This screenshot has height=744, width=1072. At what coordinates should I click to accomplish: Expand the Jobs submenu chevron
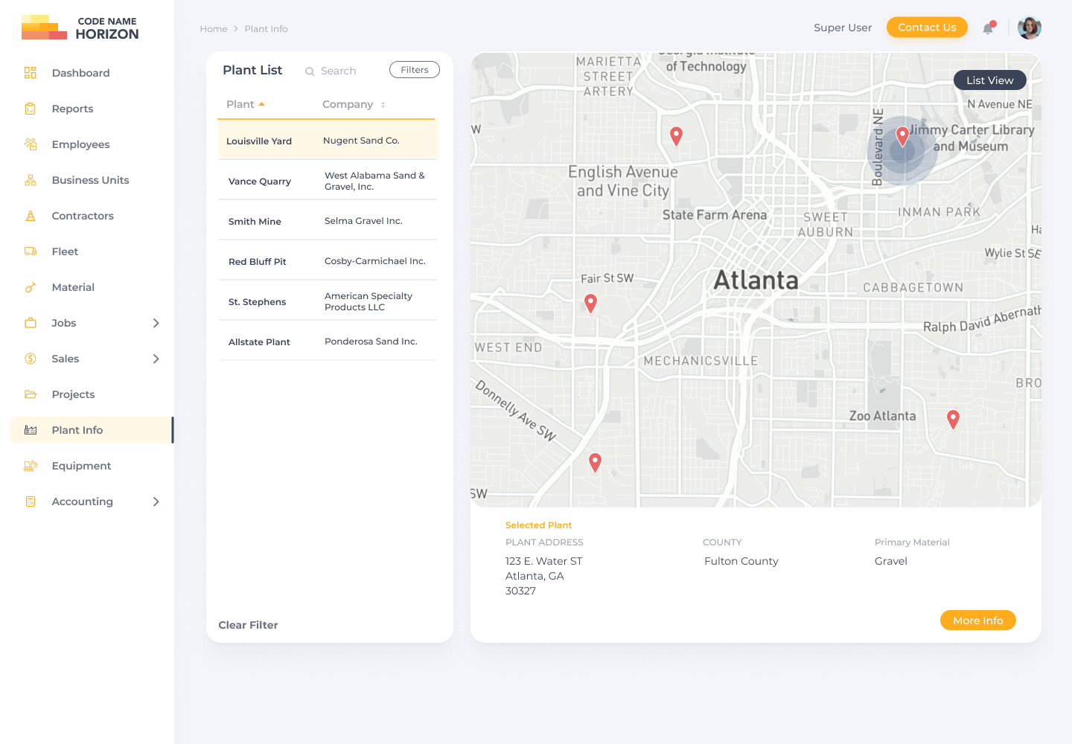[156, 323]
